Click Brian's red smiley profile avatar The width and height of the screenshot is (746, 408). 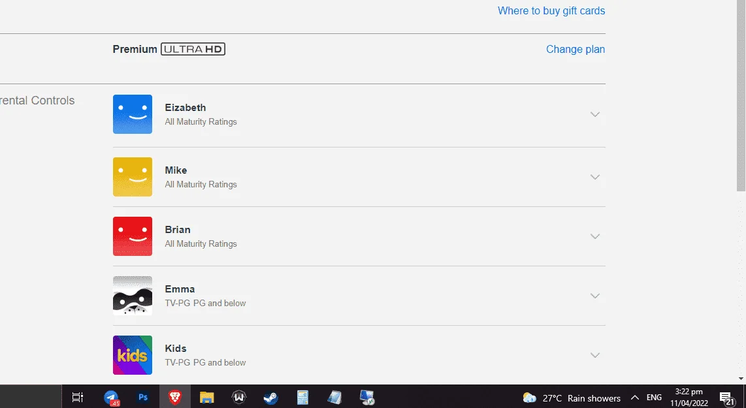(x=132, y=236)
